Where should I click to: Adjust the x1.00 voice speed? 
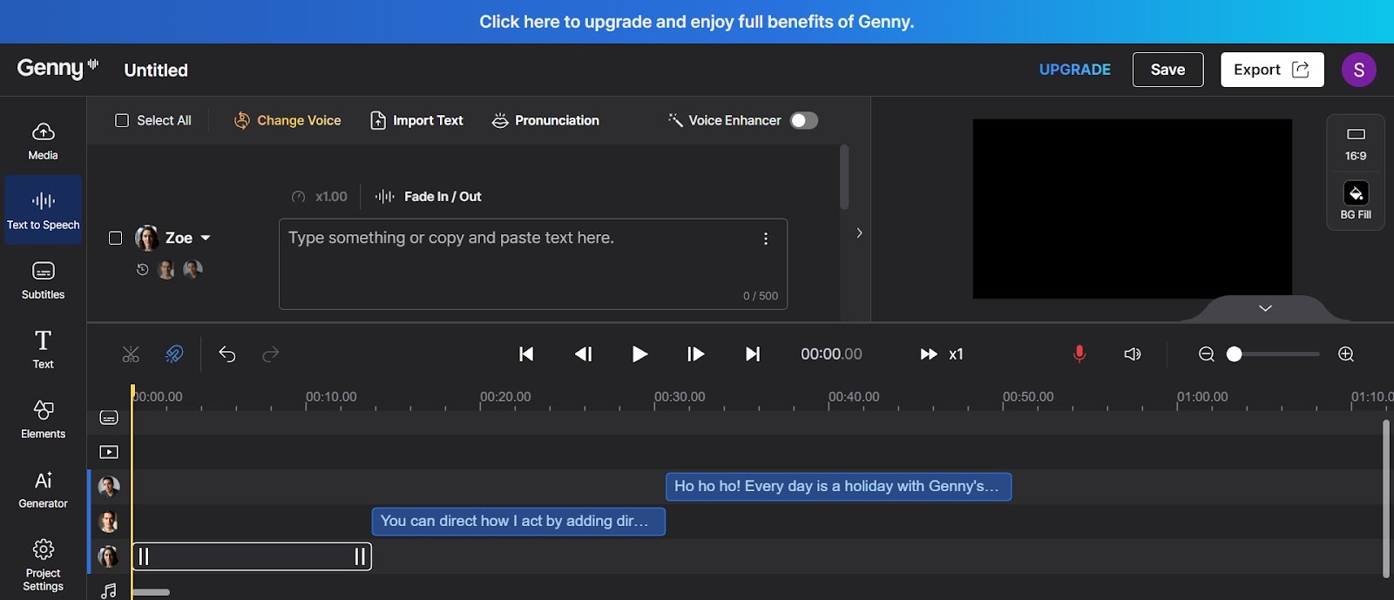320,197
